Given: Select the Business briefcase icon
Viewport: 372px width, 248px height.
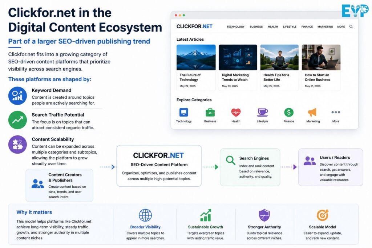Looking at the screenshot, I should point(210,113).
